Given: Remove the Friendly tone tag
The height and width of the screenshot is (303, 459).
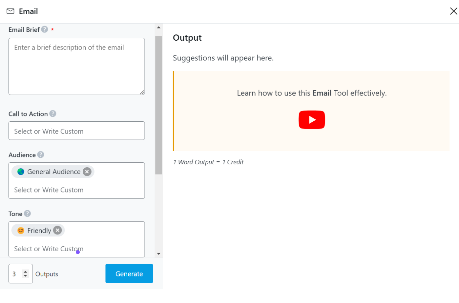Looking at the screenshot, I should (x=58, y=230).
